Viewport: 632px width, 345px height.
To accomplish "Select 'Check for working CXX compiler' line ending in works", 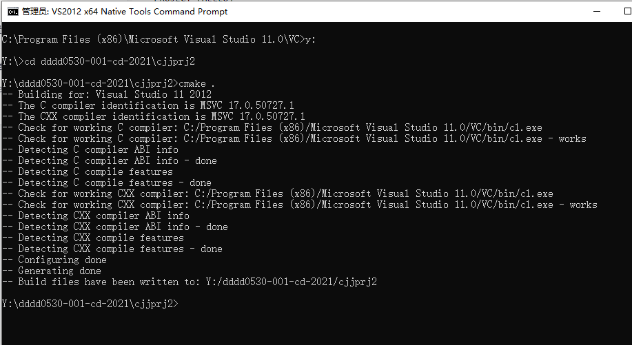I will [x=300, y=205].
